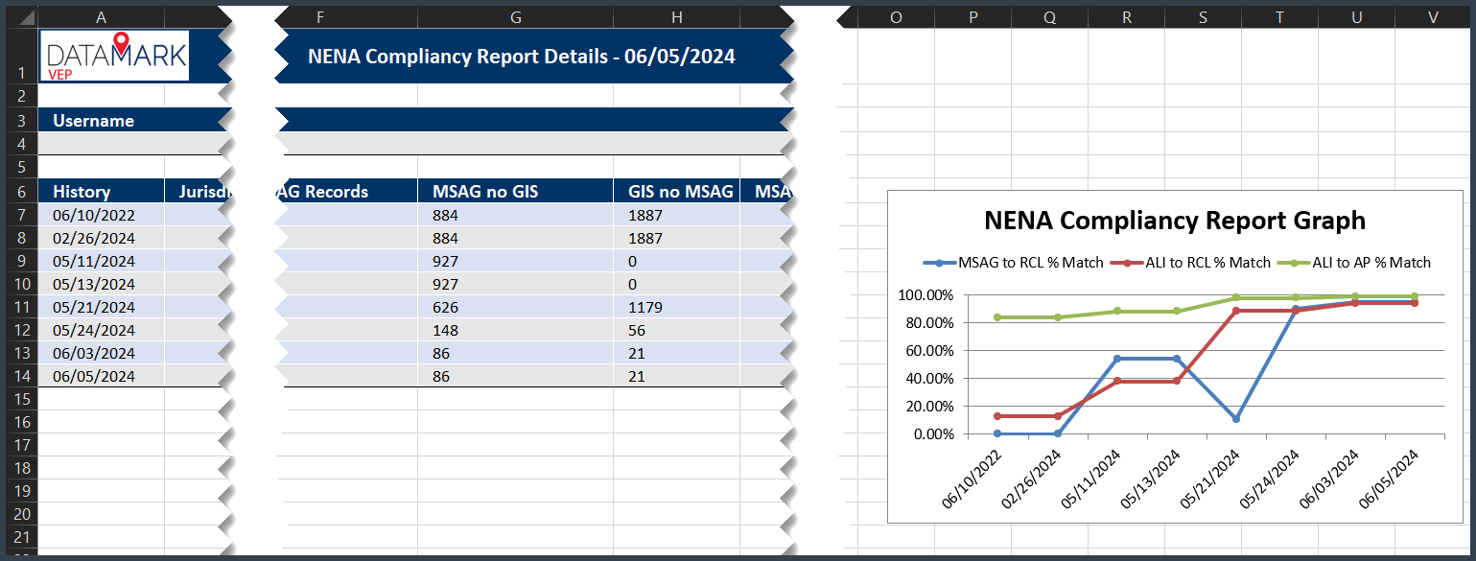Screen dimensions: 1476x561
Task: Select history date cell 06/03/2024
Action: pos(101,353)
